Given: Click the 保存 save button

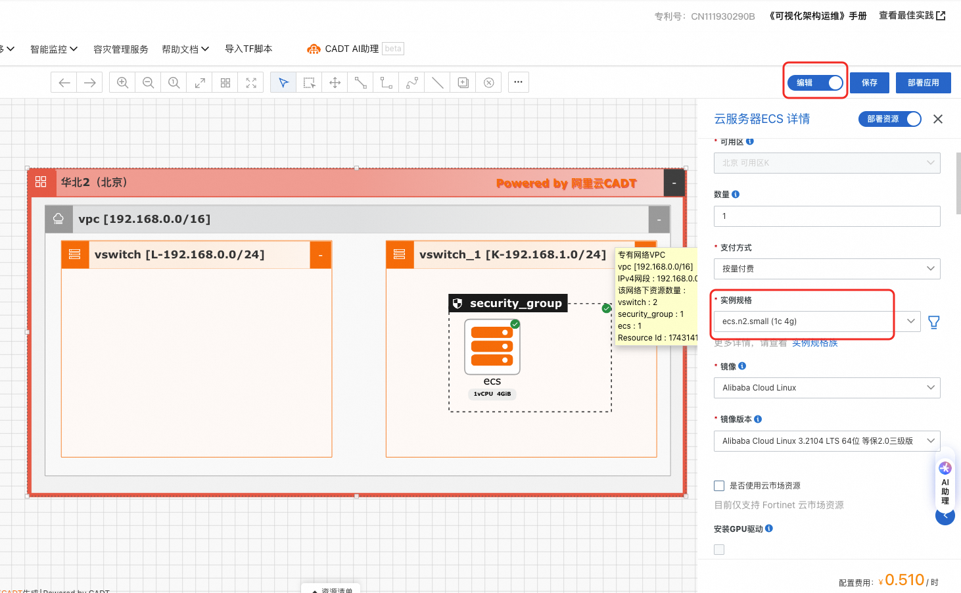Looking at the screenshot, I should (x=870, y=83).
